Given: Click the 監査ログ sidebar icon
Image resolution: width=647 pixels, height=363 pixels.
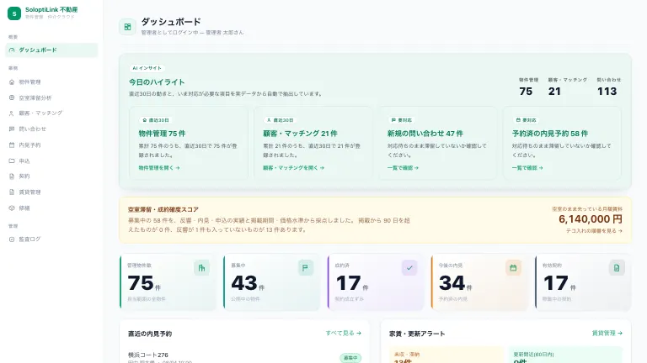Looking at the screenshot, I should point(12,239).
